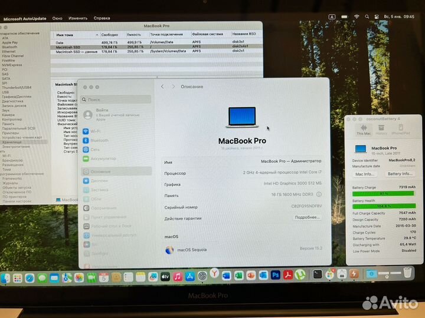Click the memory info icon in About

tap(319, 194)
